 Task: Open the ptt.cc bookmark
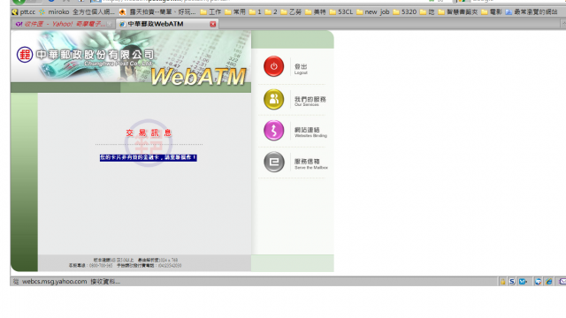pyautogui.click(x=24, y=11)
